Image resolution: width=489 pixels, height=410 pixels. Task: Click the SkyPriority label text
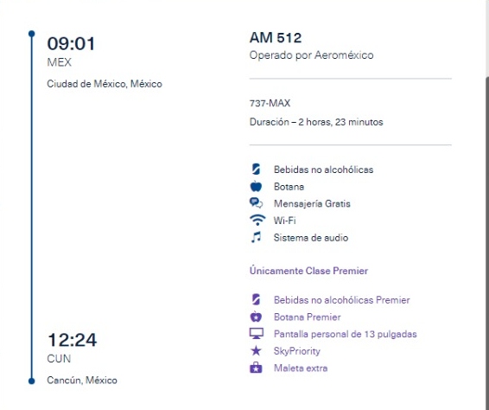point(297,351)
